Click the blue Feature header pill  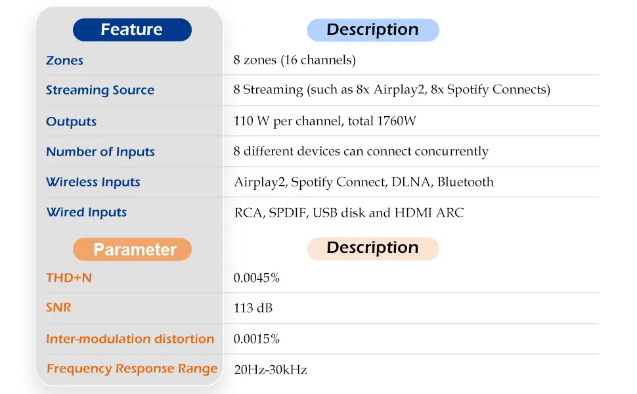132,30
